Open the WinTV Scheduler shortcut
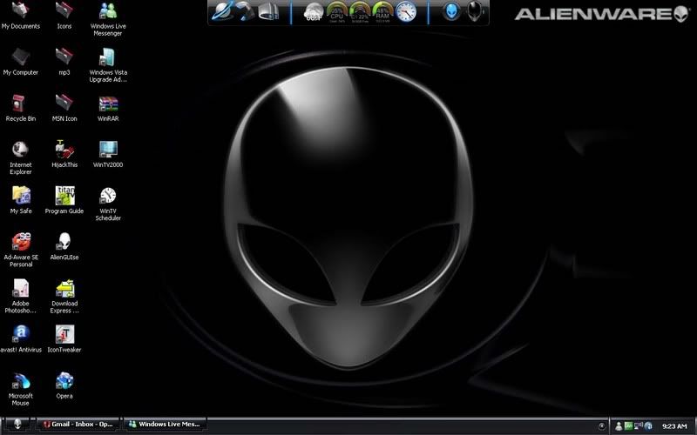Screen dimensions: 697x435 tap(108, 197)
